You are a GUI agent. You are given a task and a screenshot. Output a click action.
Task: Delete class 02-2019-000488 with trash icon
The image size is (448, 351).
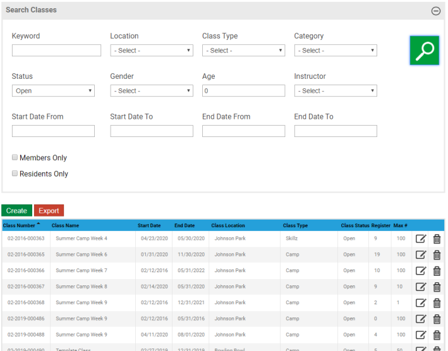(437, 335)
